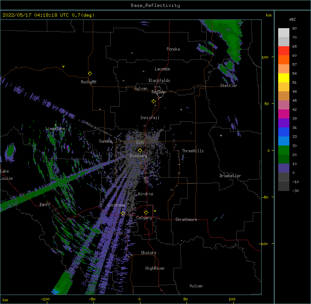Select the green 30 dBZ legend swatch
The width and height of the screenshot is (311, 304).
click(284, 150)
